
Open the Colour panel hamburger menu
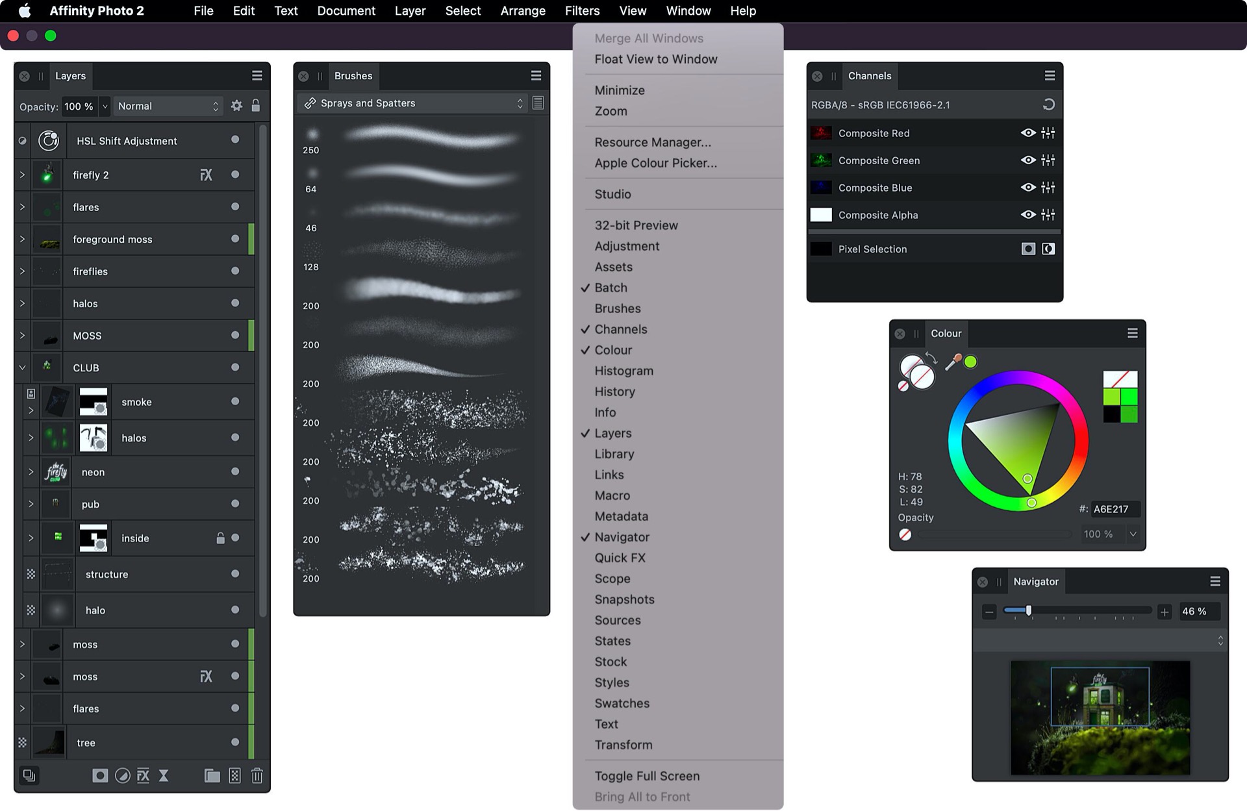point(1132,333)
